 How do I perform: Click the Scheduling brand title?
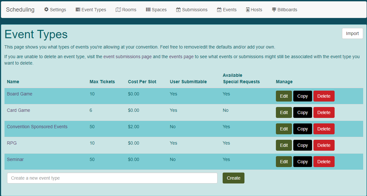click(x=20, y=10)
